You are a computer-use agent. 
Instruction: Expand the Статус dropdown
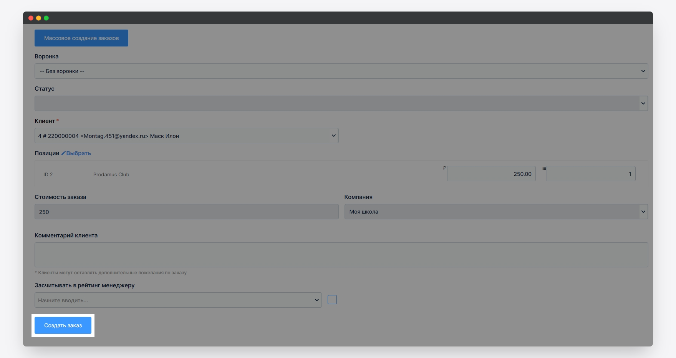pyautogui.click(x=341, y=103)
